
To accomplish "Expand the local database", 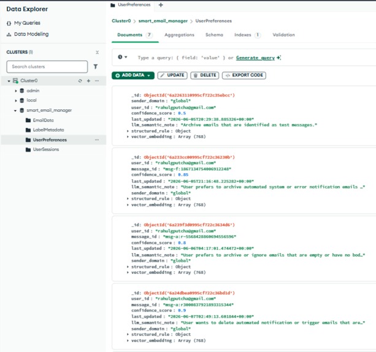I will 16,101.
